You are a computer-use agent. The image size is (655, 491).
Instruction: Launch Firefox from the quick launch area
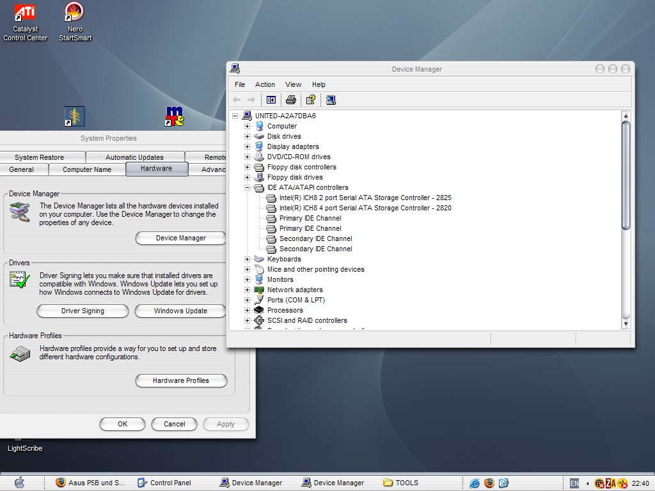click(x=489, y=483)
